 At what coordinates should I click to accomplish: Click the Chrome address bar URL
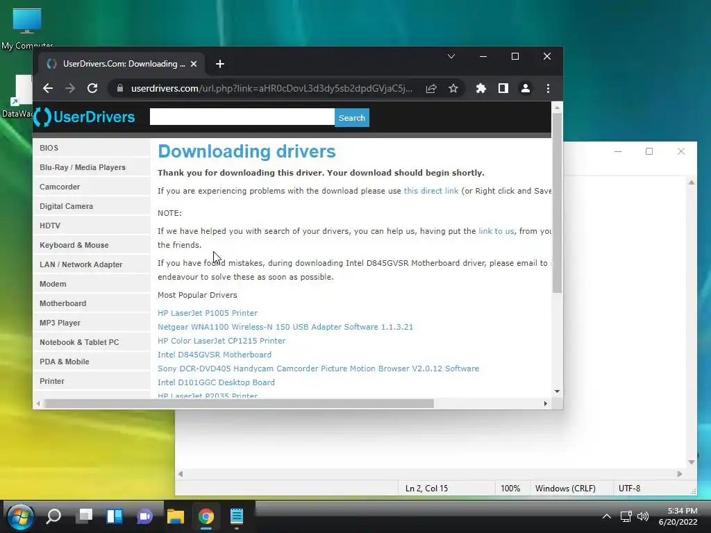pyautogui.click(x=271, y=88)
